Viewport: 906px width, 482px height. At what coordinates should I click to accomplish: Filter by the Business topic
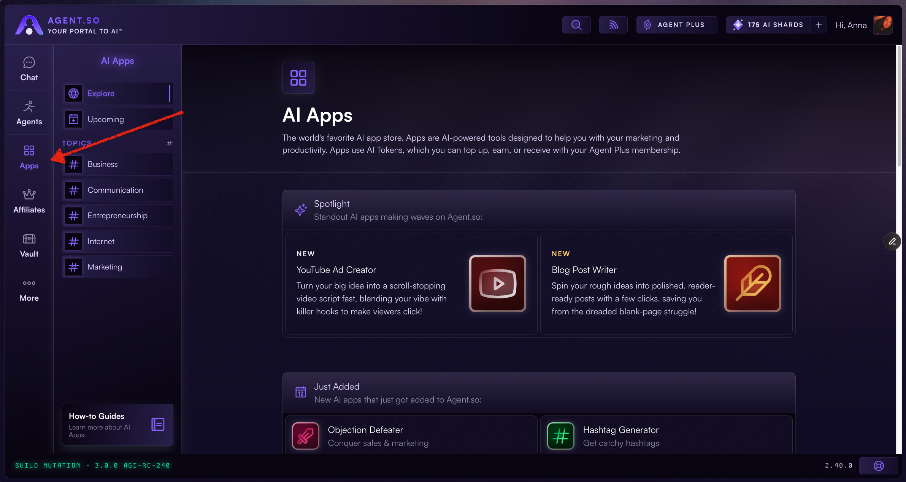pos(117,164)
